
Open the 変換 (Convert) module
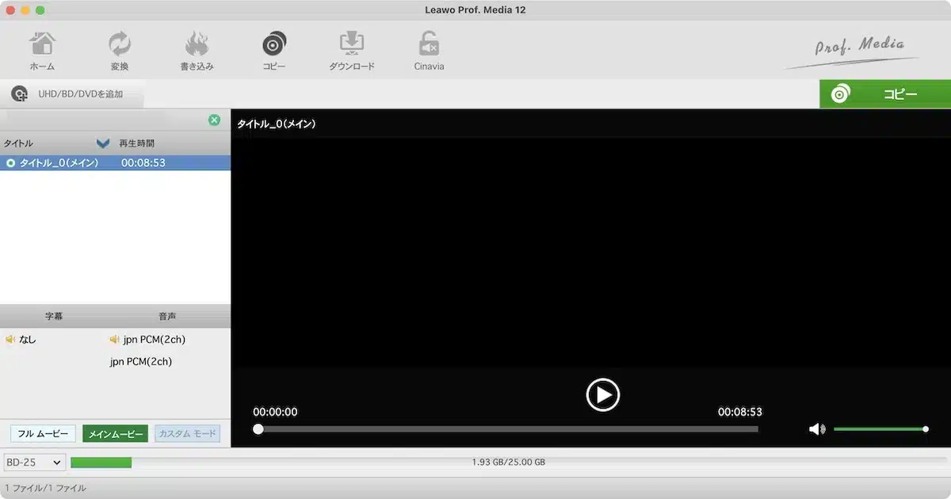(120, 51)
